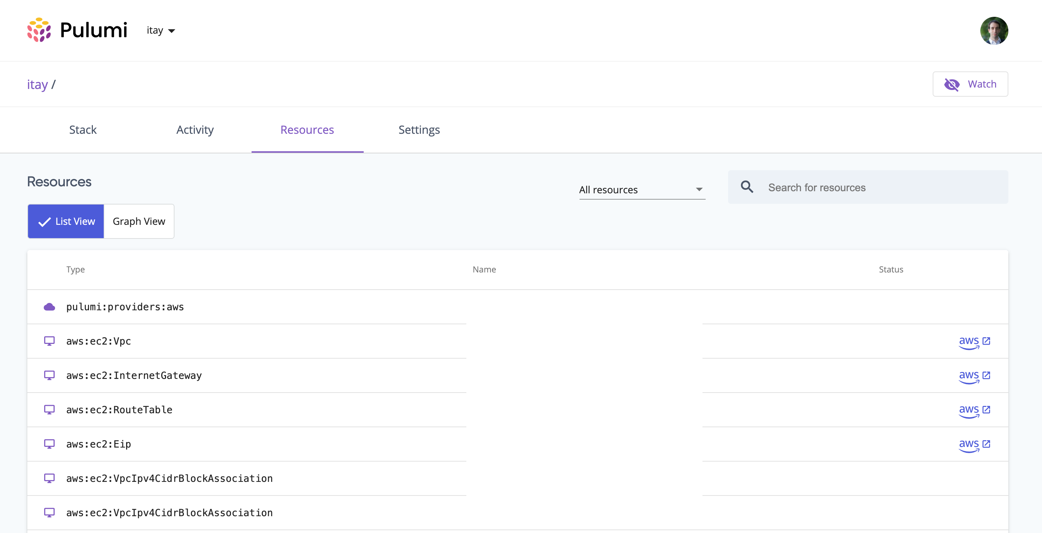Open the Settings tab
Image resolution: width=1042 pixels, height=533 pixels.
(419, 130)
